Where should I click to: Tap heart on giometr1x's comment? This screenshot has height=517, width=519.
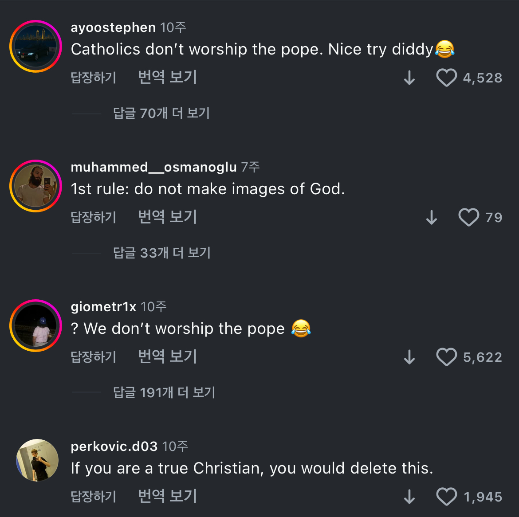pyautogui.click(x=446, y=357)
